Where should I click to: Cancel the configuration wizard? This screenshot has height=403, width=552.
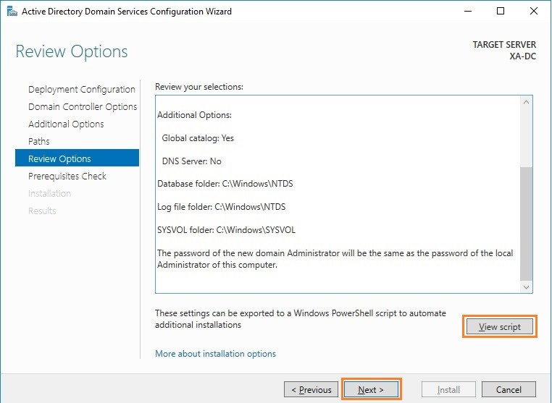coord(509,390)
